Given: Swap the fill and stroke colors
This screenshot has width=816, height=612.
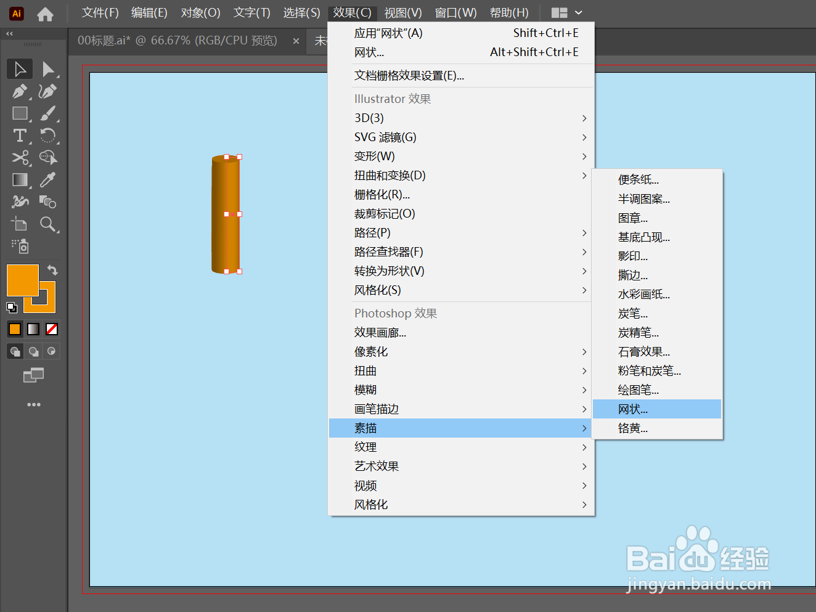Looking at the screenshot, I should pyautogui.click(x=52, y=269).
